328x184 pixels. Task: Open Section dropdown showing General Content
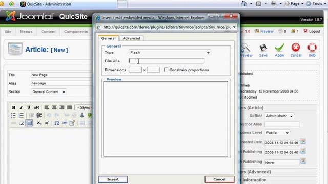pos(49,92)
